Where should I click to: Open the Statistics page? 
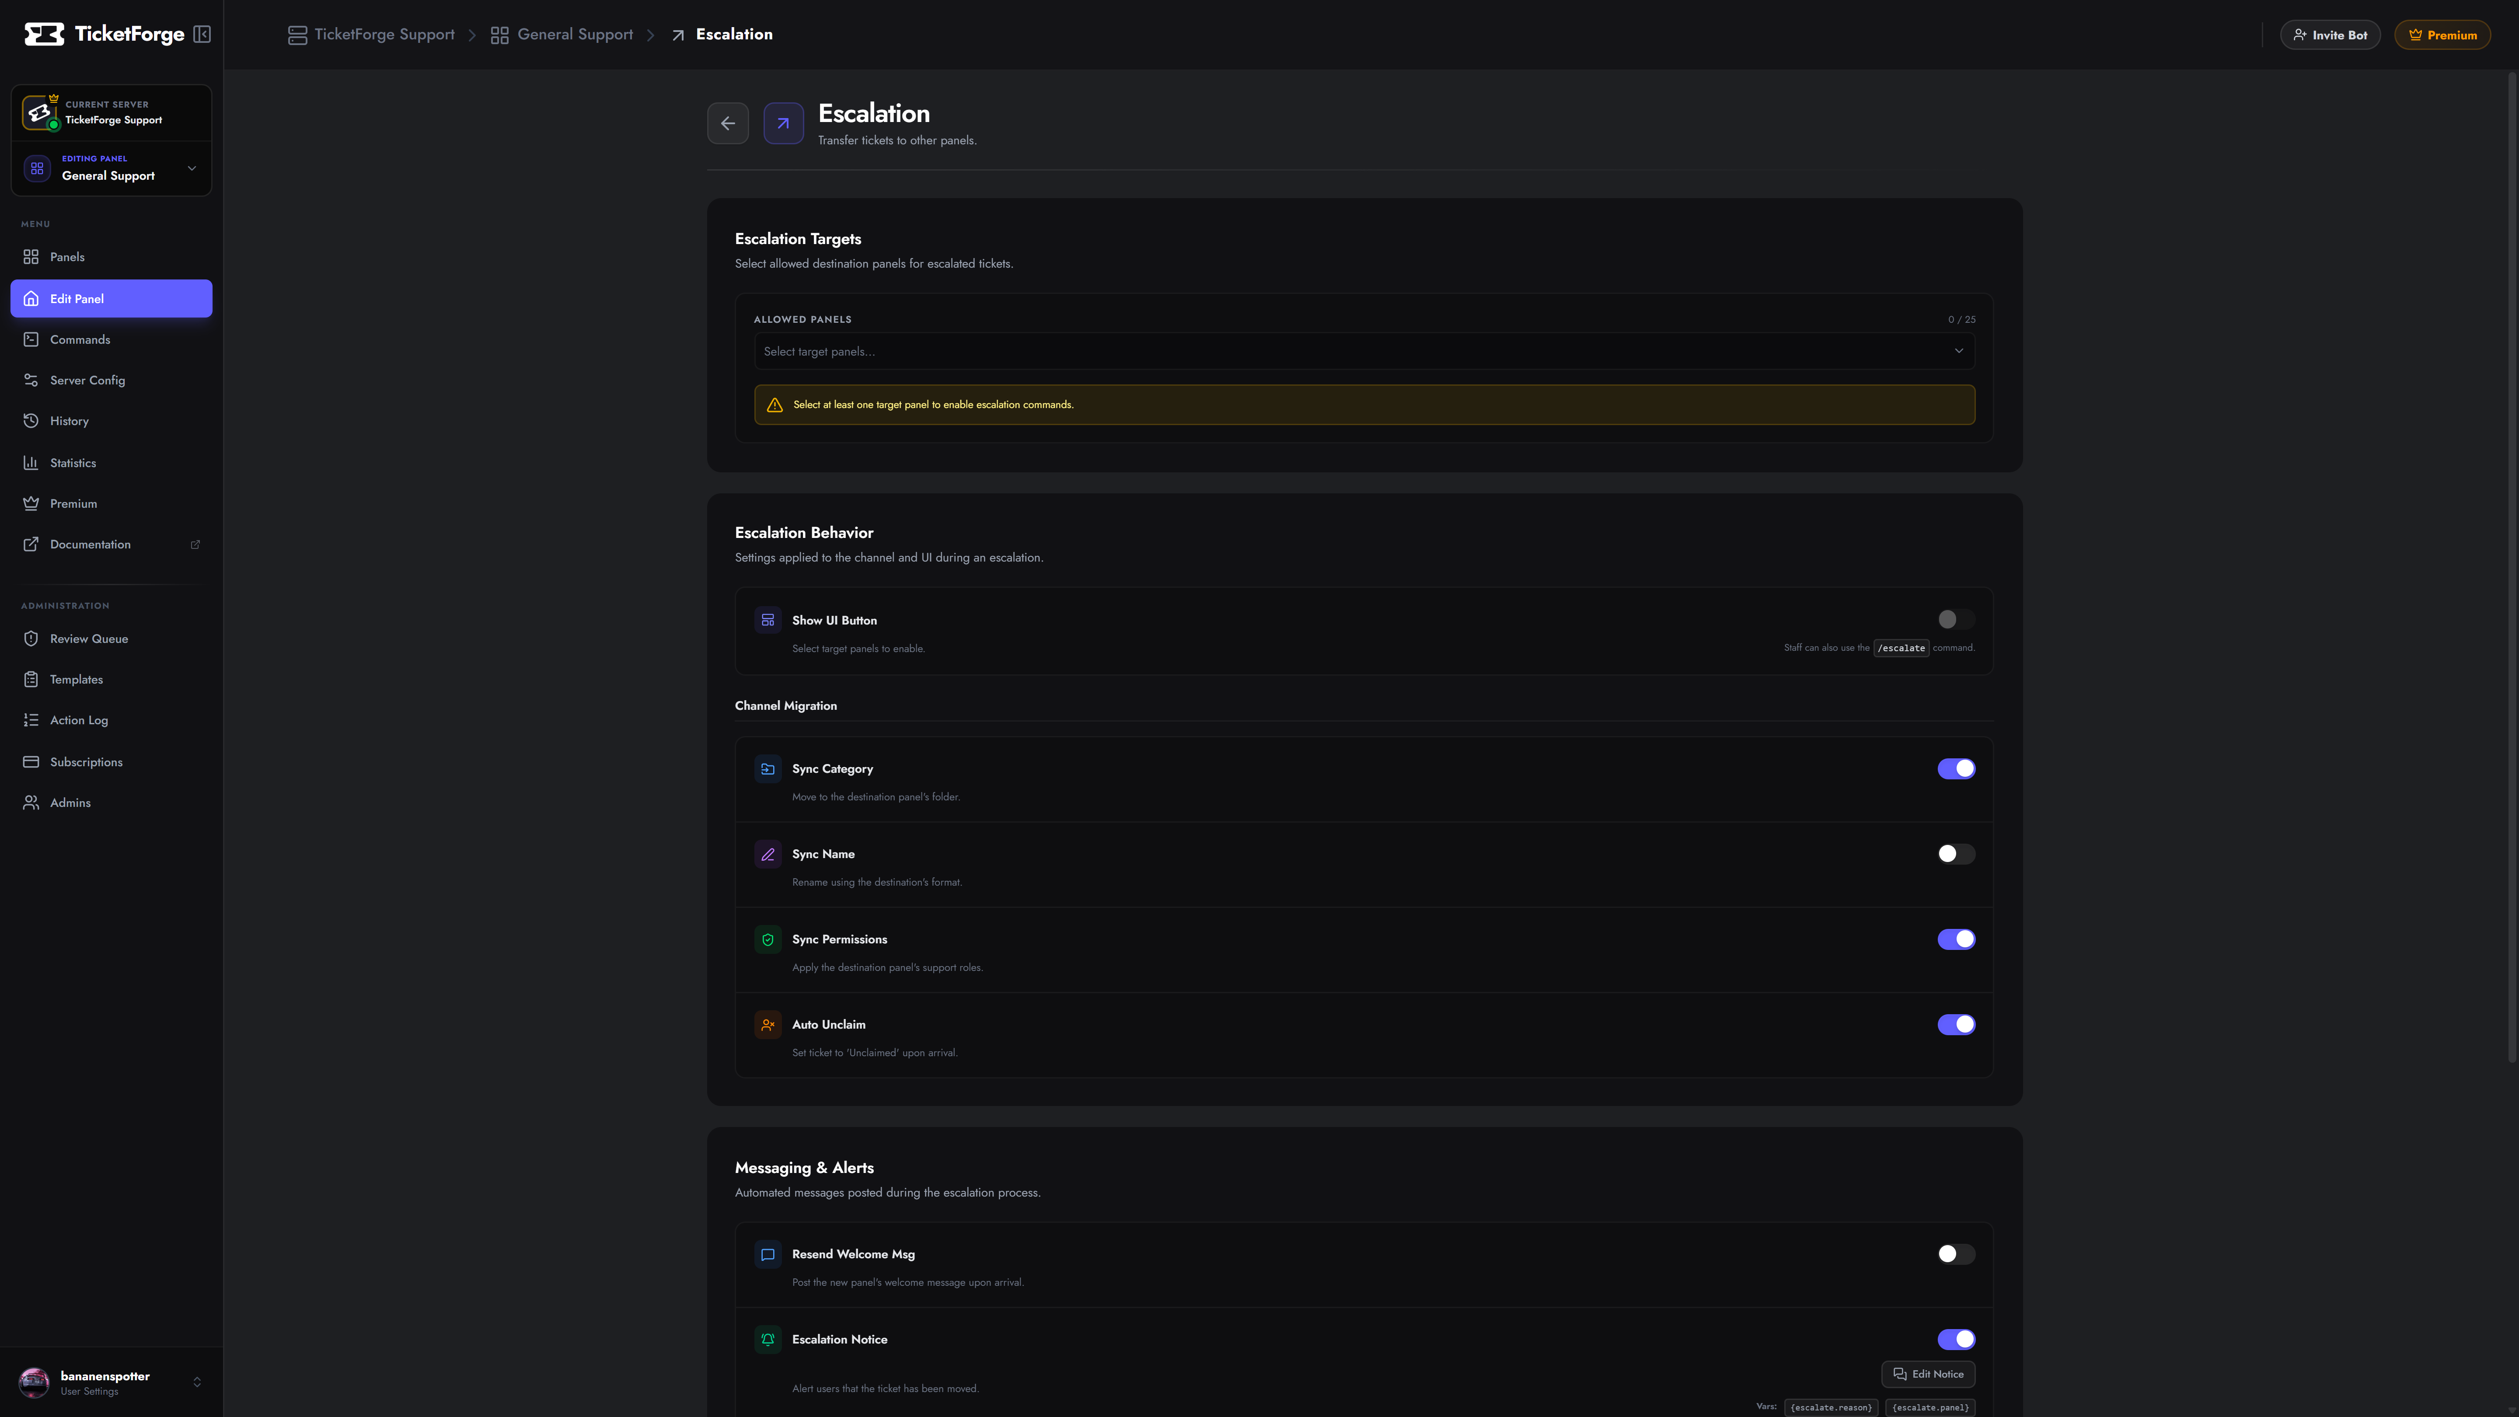pyautogui.click(x=112, y=463)
